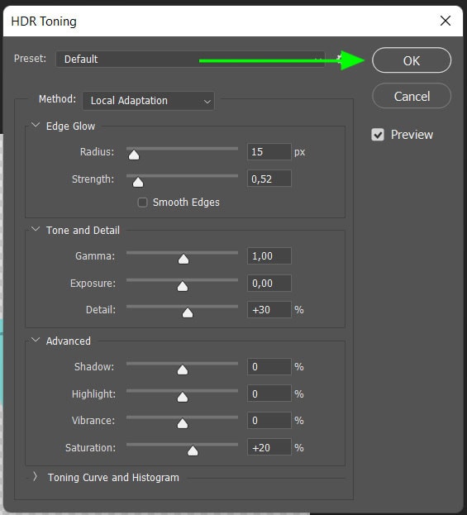Focus the Vibrance percentage field

click(269, 421)
